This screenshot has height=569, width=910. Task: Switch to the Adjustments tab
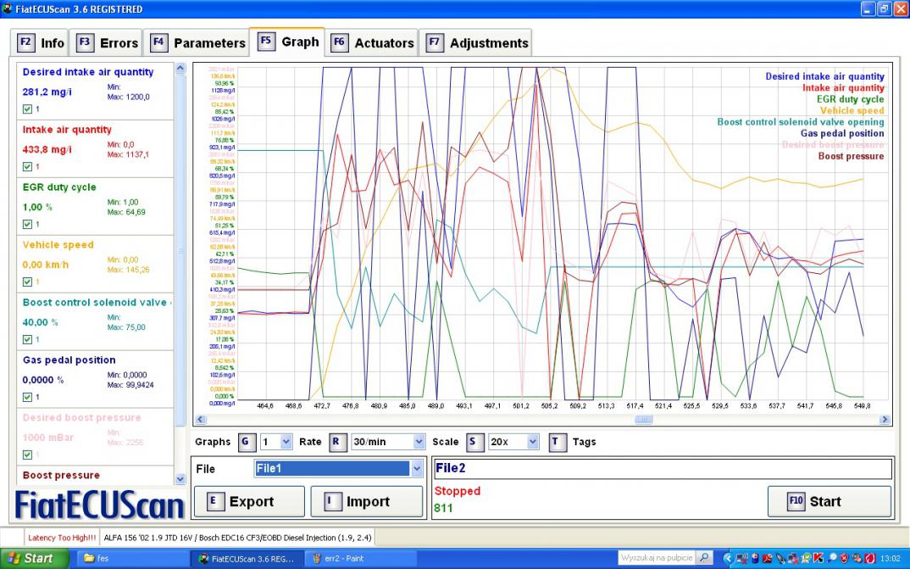pyautogui.click(x=476, y=43)
